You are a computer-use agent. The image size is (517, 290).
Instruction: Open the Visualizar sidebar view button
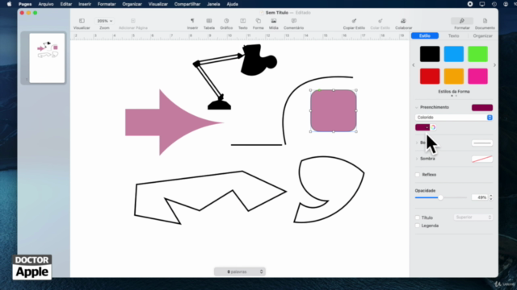[x=82, y=21]
